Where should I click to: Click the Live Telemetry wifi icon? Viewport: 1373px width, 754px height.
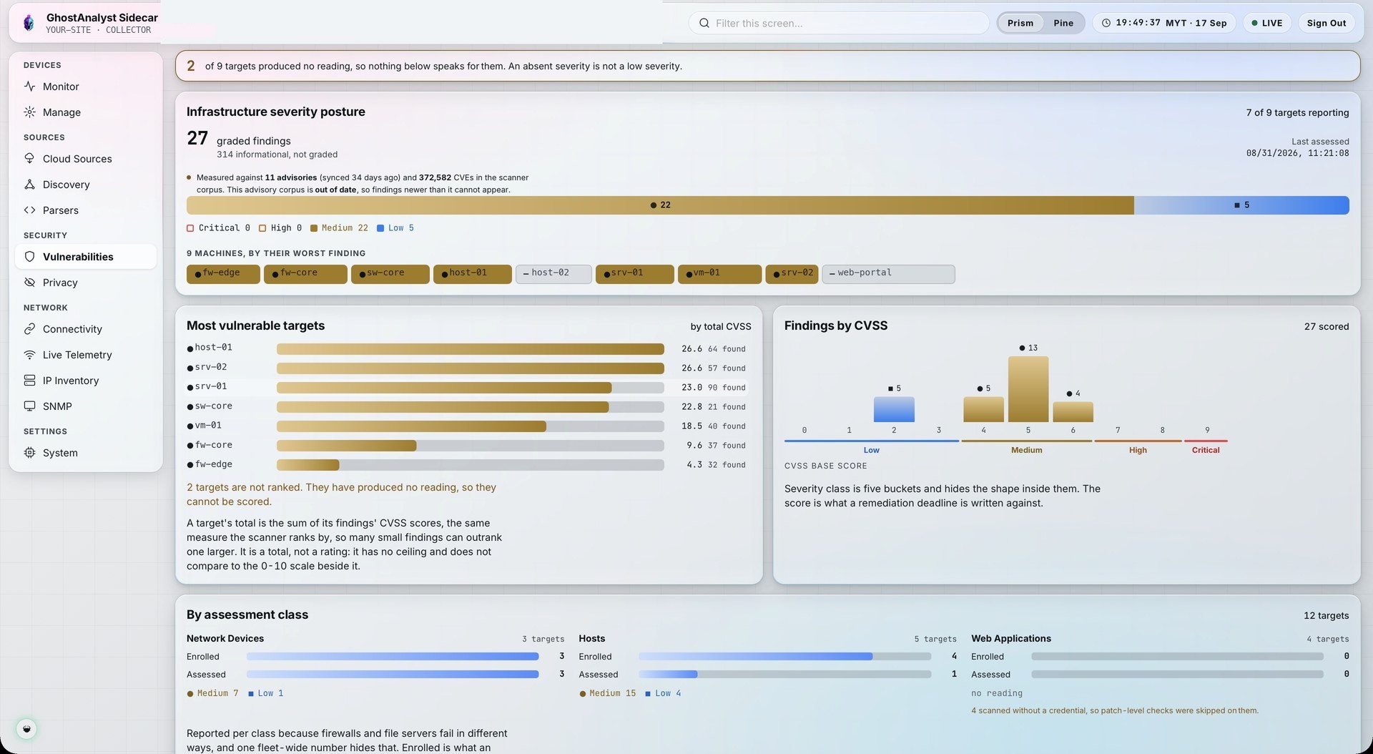(x=29, y=355)
